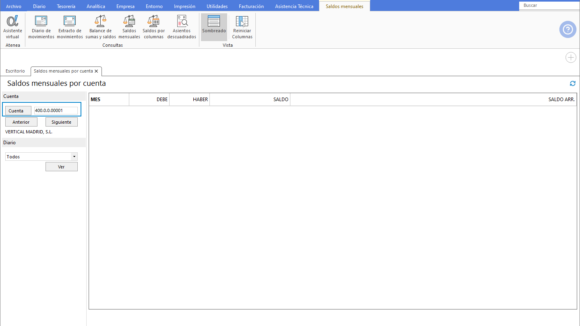Click the Anterior button
This screenshot has width=580, height=326.
click(x=21, y=122)
